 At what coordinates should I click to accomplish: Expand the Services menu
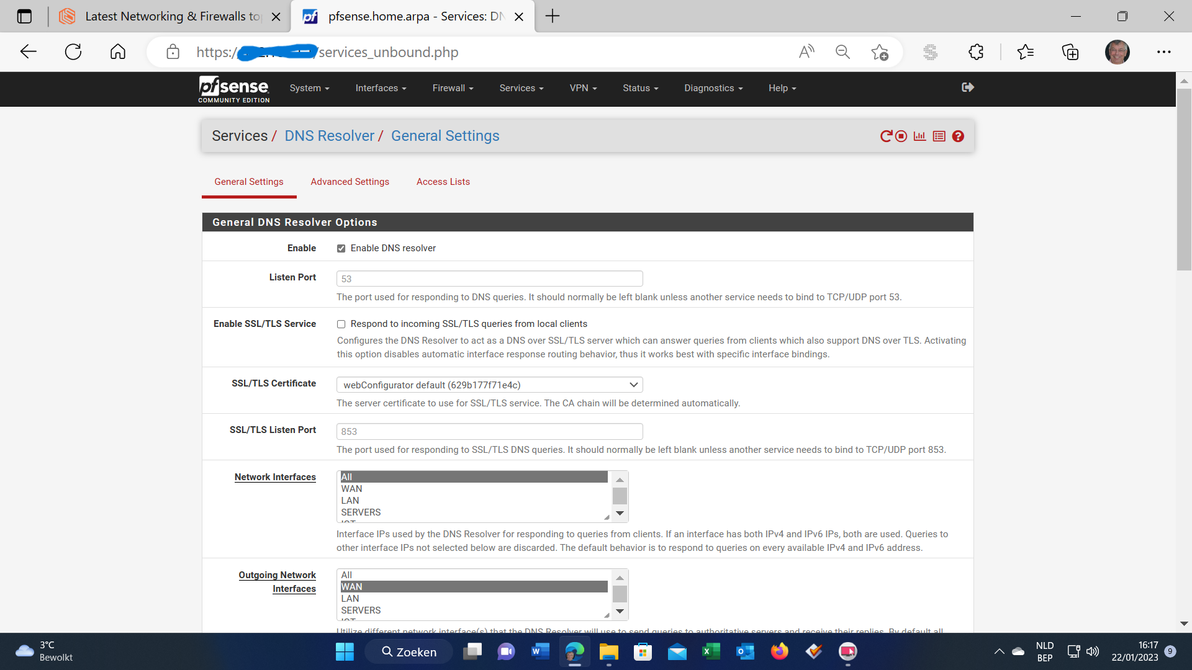click(521, 88)
